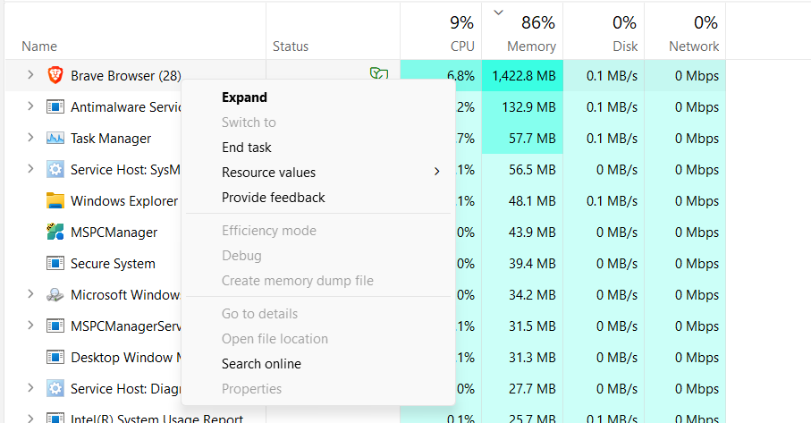Click the Antimalware Service process icon
The height and width of the screenshot is (423, 811).
[55, 107]
